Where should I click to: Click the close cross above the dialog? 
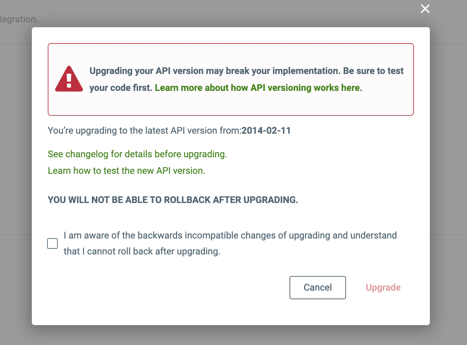(425, 9)
